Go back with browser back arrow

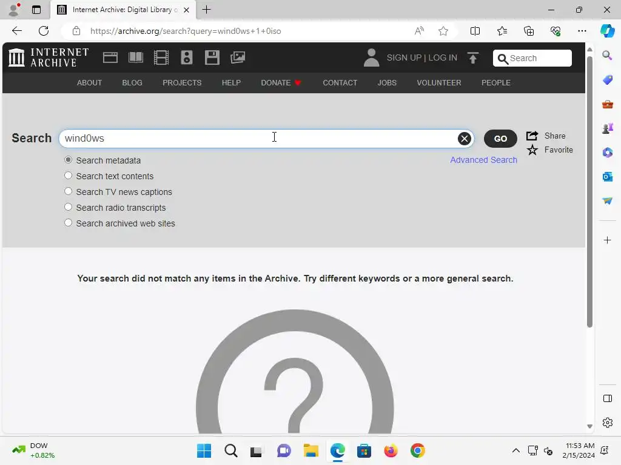[x=17, y=31]
